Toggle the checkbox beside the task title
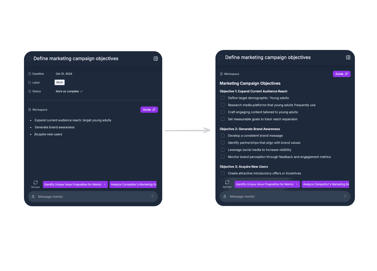Viewport: 377px width, 271px height. tap(29, 58)
